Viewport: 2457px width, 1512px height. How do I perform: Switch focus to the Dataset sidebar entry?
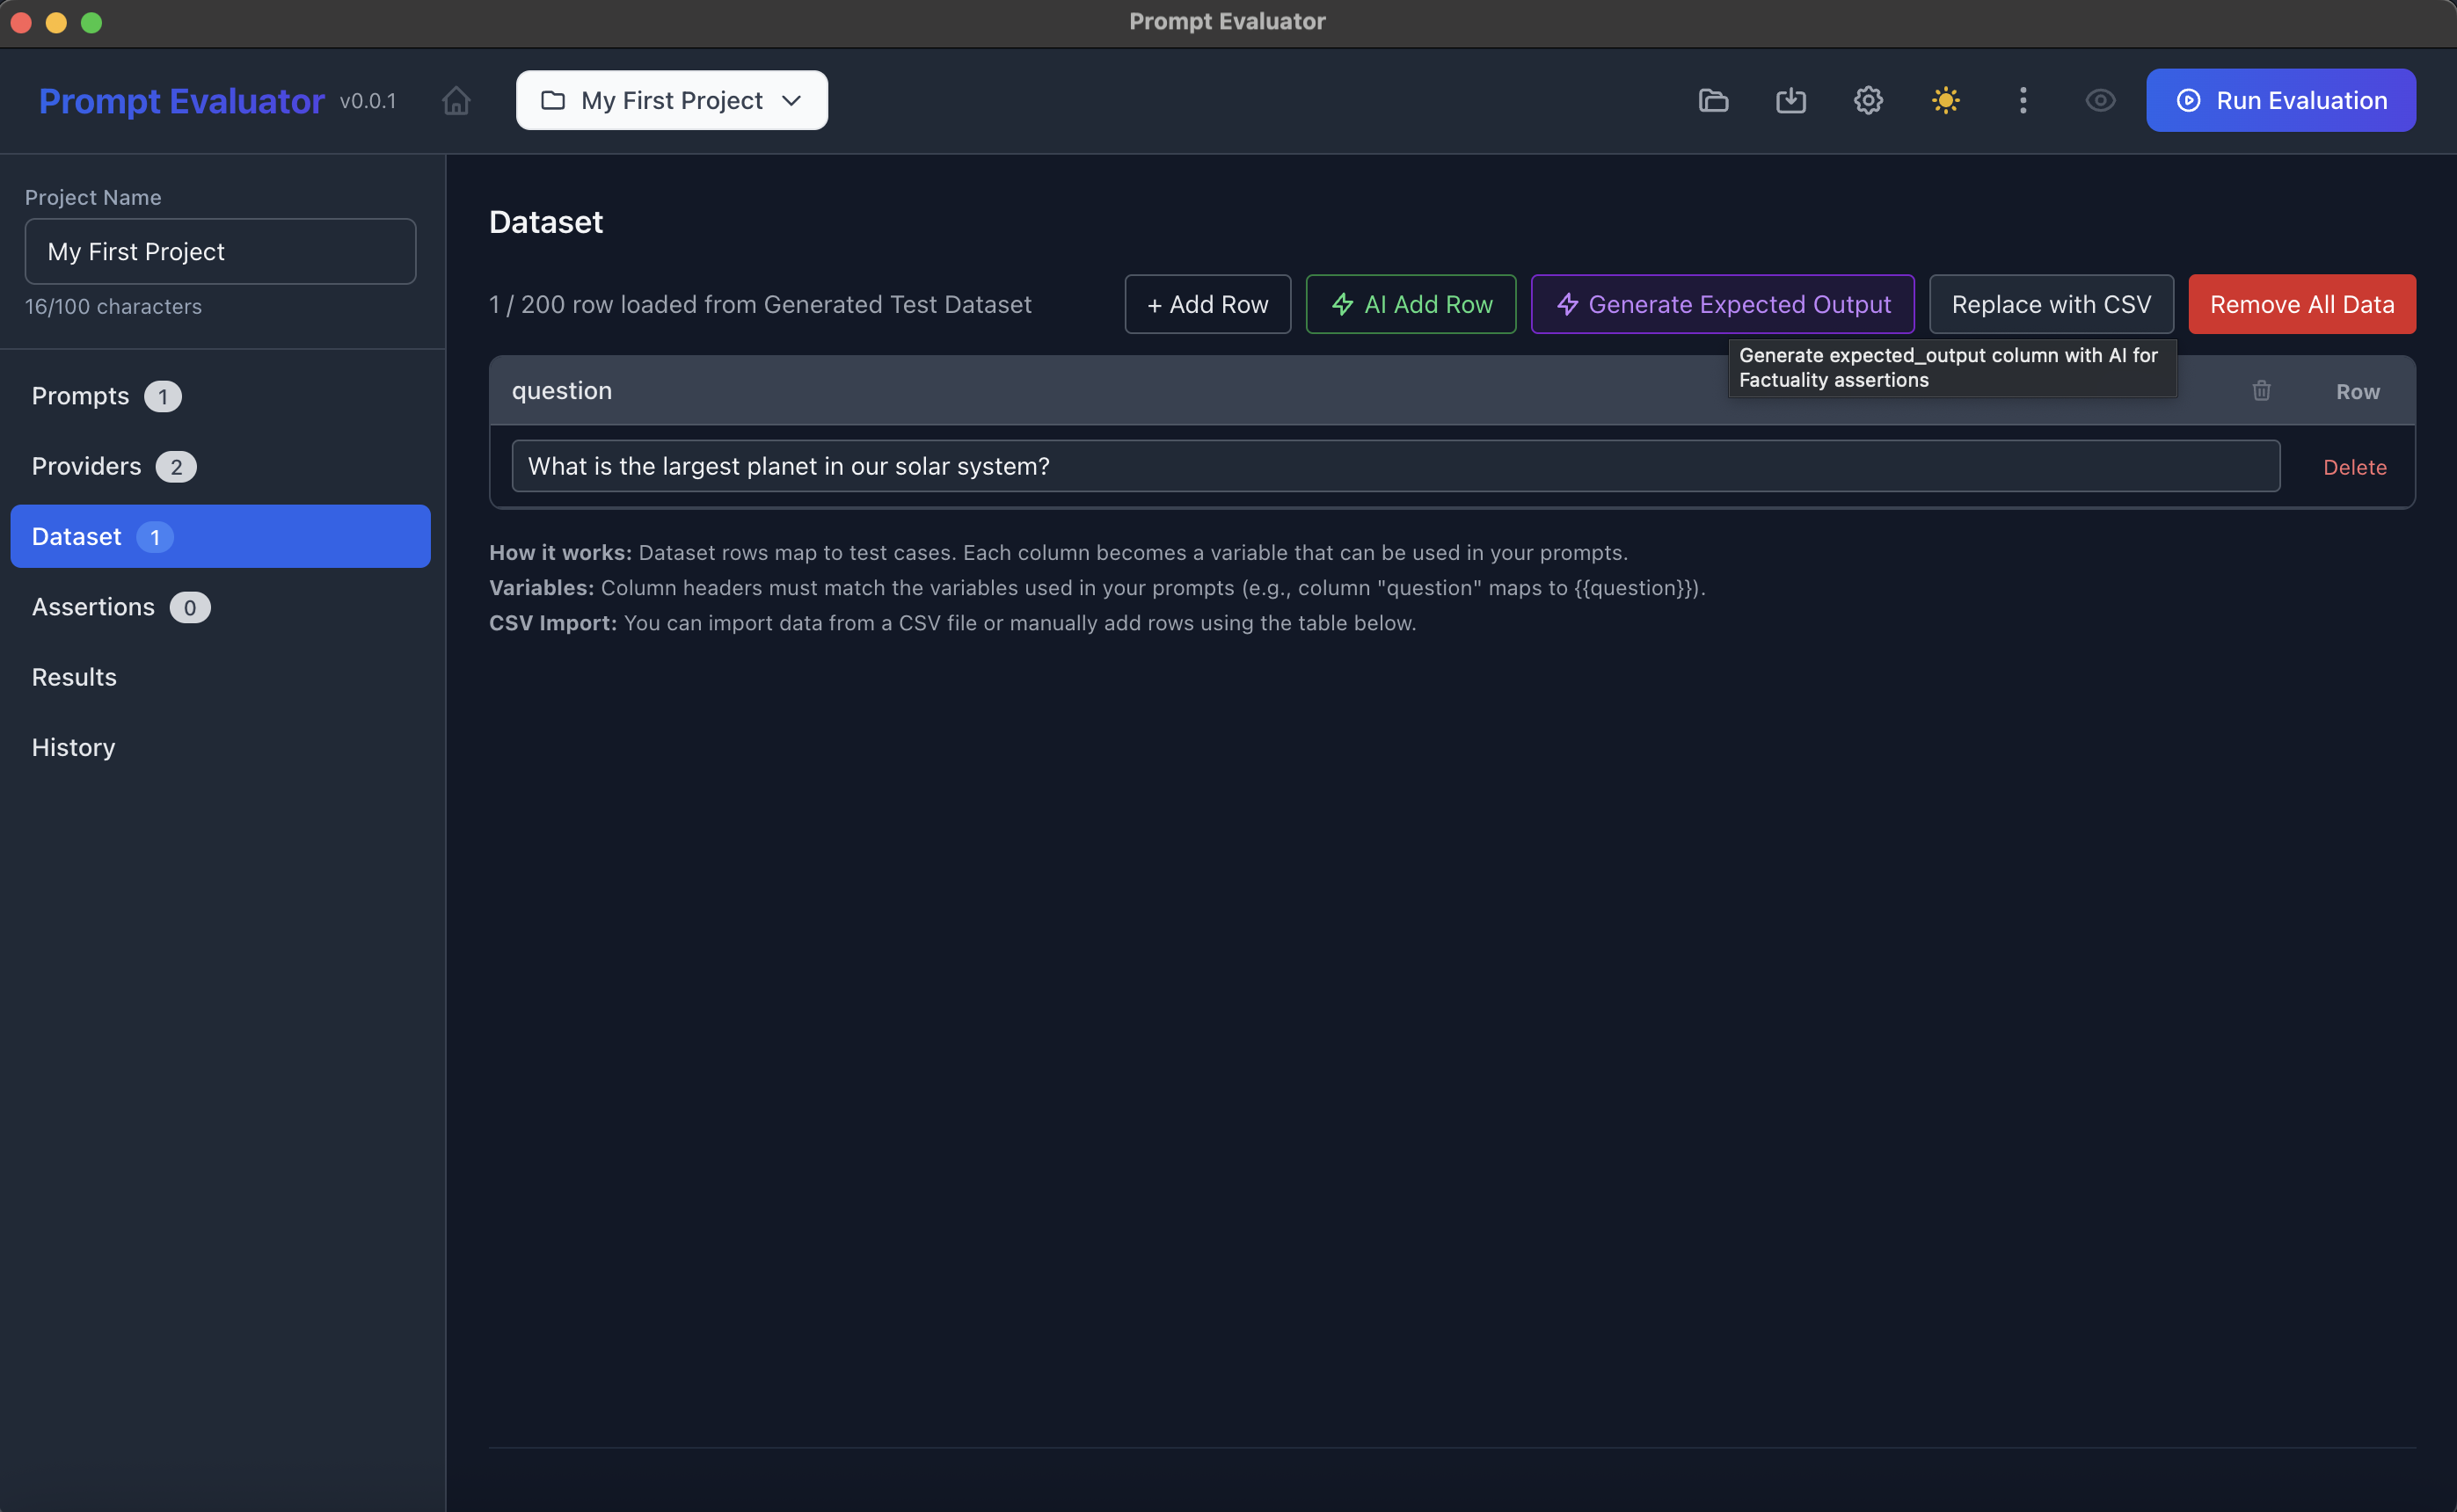tap(220, 536)
